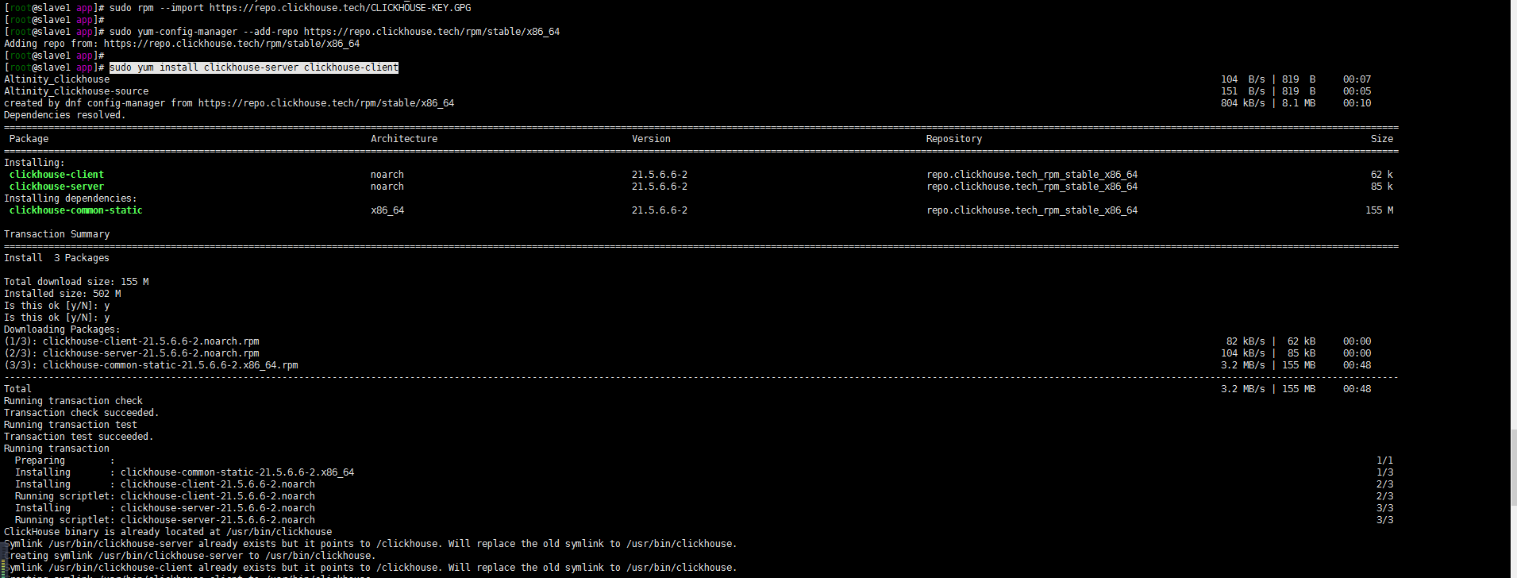The width and height of the screenshot is (1517, 578).
Task: Click the ClickHouse binary already located message
Action: pos(168,532)
